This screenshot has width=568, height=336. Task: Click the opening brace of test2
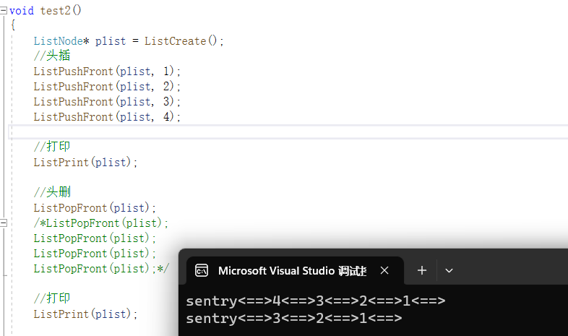click(x=13, y=25)
